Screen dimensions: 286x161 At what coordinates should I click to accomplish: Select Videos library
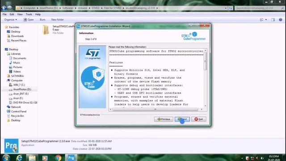click(x=17, y=72)
